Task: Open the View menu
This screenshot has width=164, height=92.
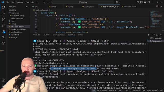Action: pos(27,2)
